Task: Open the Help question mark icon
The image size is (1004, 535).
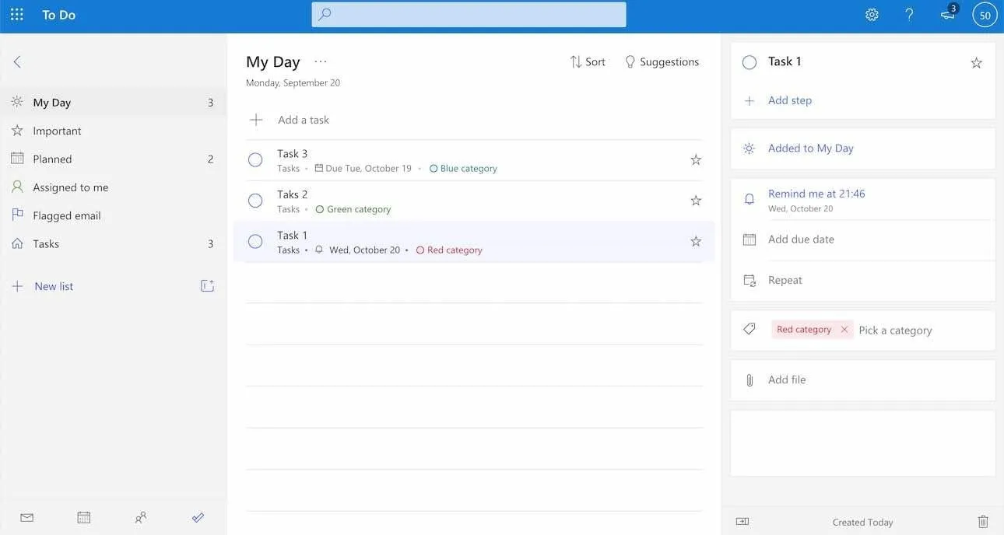Action: pos(909,15)
